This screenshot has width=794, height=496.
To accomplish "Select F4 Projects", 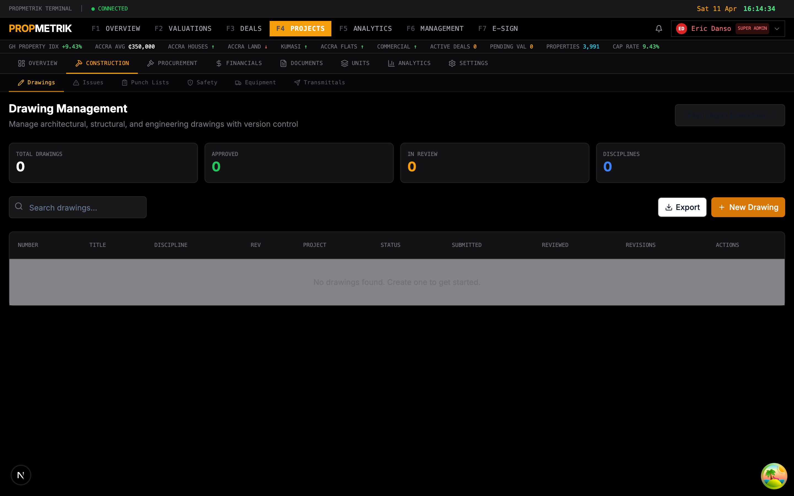I will [x=300, y=29].
